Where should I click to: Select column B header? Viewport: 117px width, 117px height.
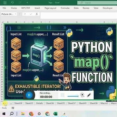pos(16,22)
